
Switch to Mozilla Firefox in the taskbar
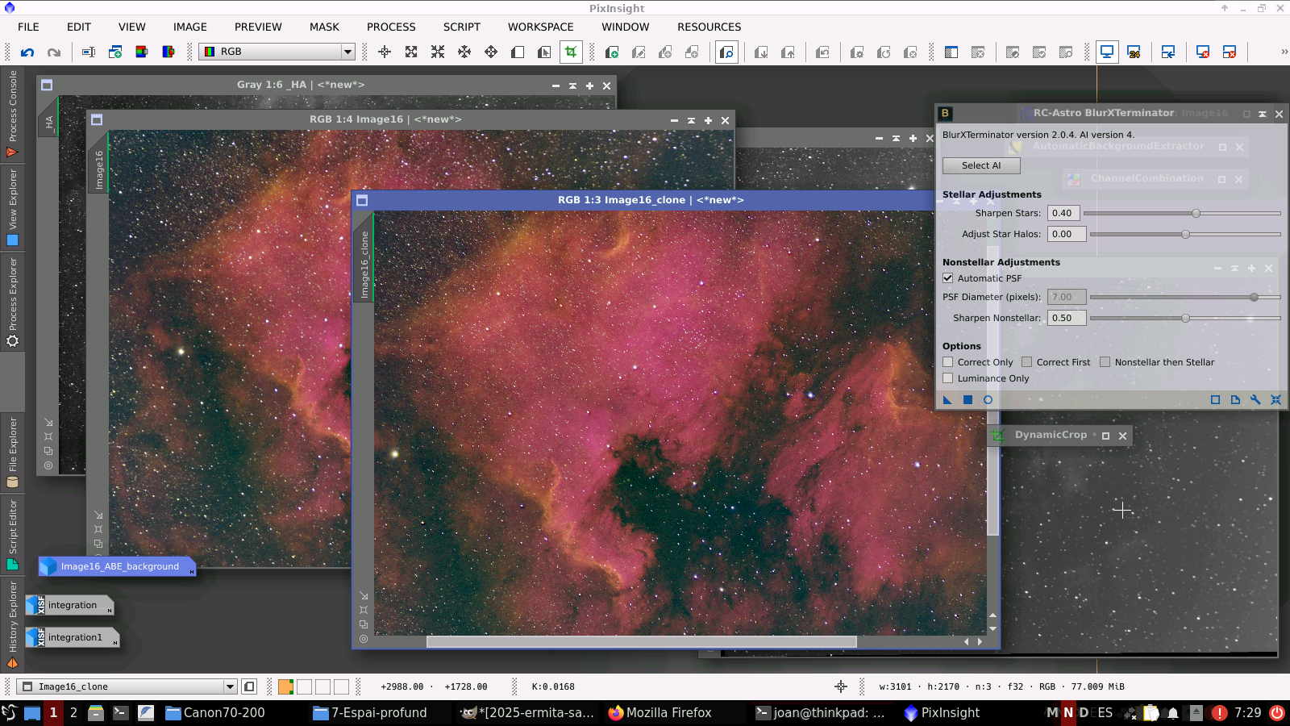[x=660, y=712]
